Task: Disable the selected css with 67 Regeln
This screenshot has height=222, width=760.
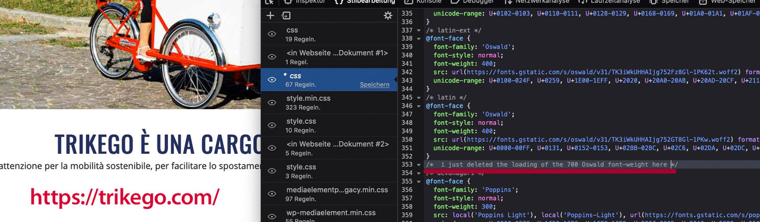Action: pos(272,80)
